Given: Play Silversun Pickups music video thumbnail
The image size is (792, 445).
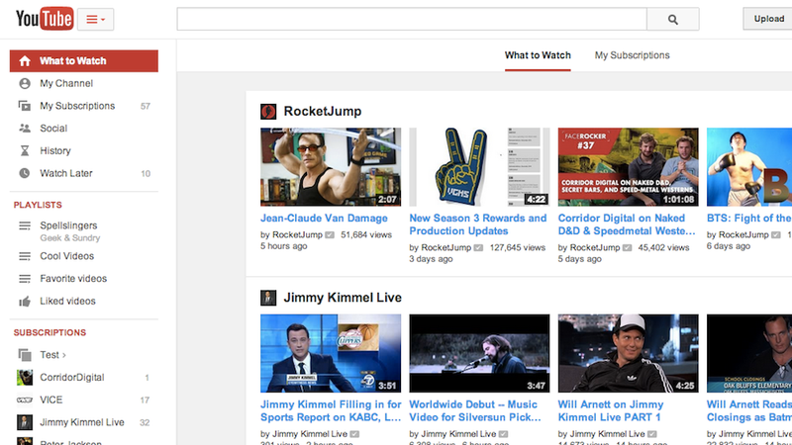Looking at the screenshot, I should [479, 353].
